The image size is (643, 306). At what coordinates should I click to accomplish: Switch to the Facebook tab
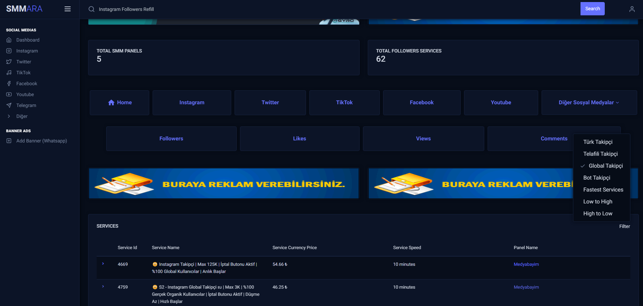pos(422,103)
